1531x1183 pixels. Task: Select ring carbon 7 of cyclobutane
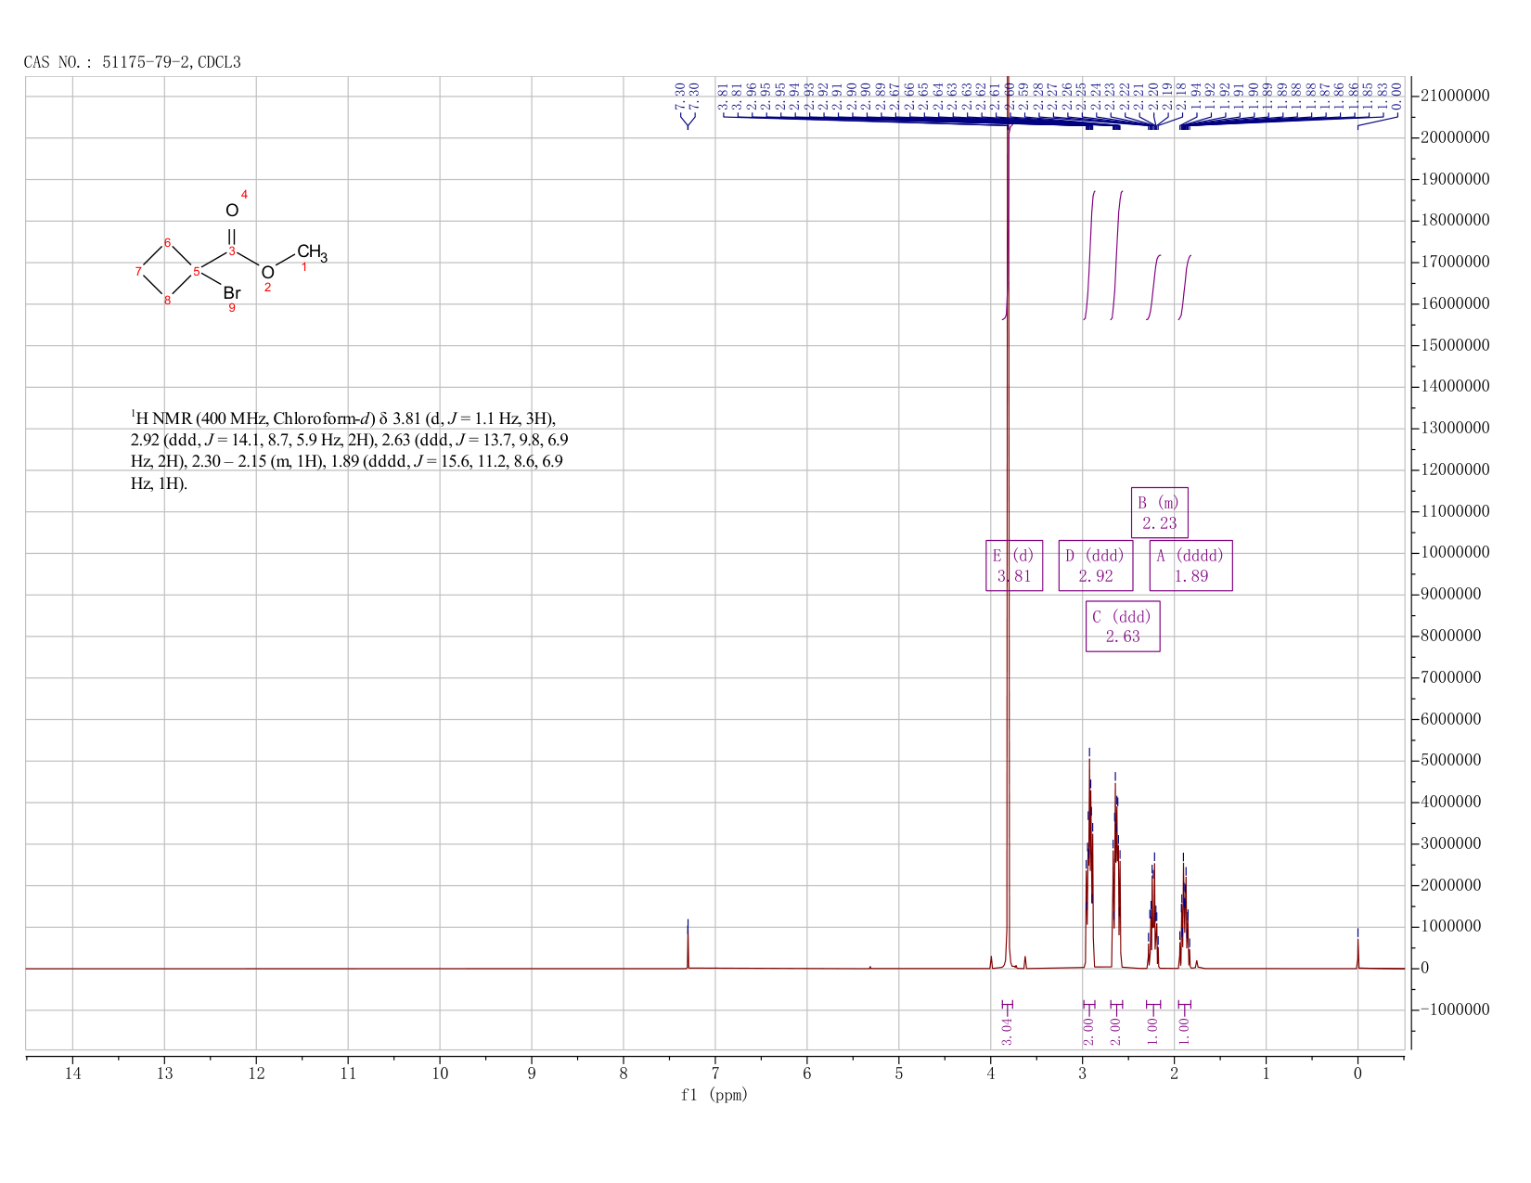coord(138,271)
